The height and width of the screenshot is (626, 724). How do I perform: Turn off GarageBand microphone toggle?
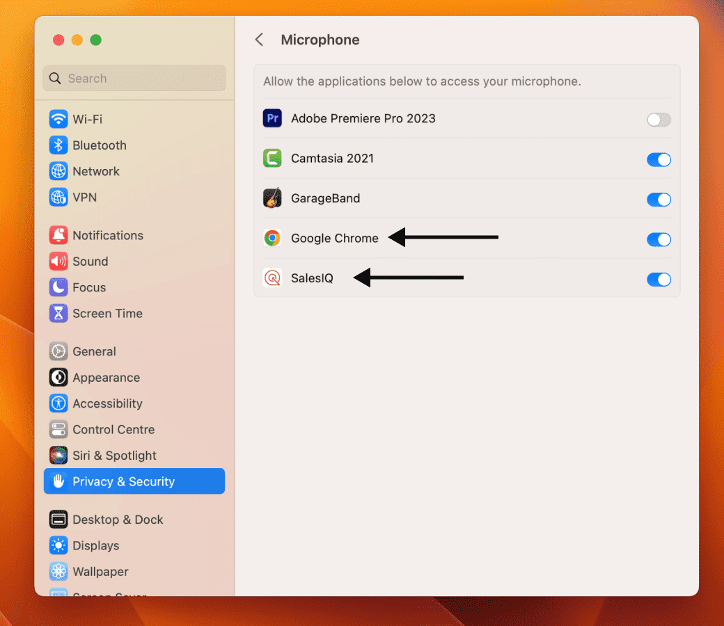pyautogui.click(x=659, y=200)
